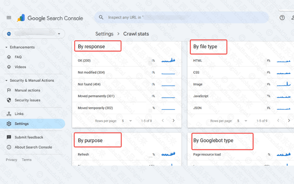Click the Manual actions flag icon
294x184 pixels.
9,90
